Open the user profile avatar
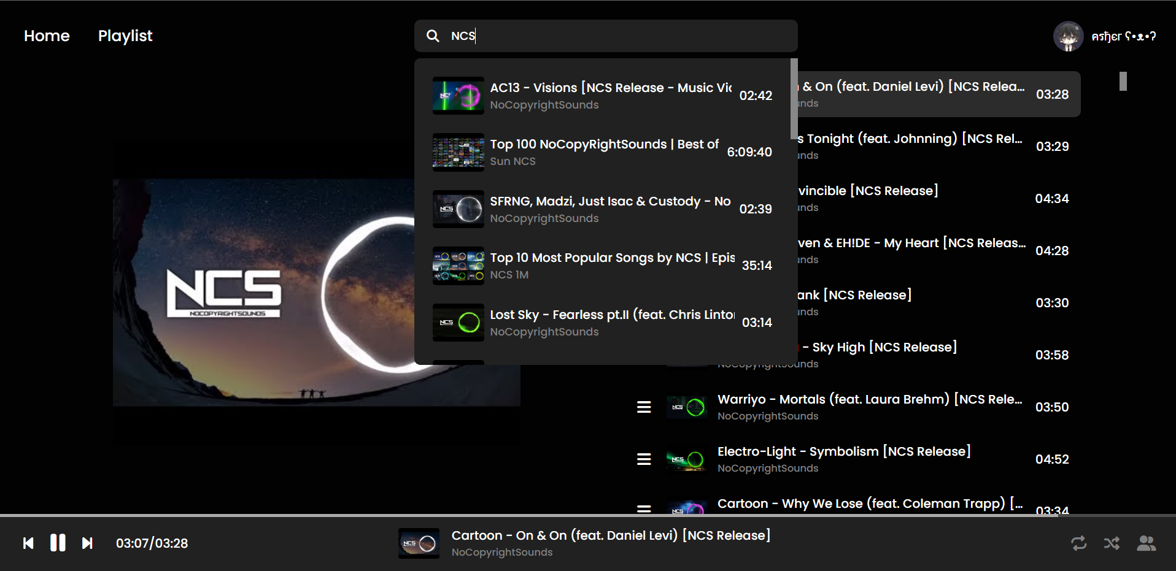 pyautogui.click(x=1068, y=36)
